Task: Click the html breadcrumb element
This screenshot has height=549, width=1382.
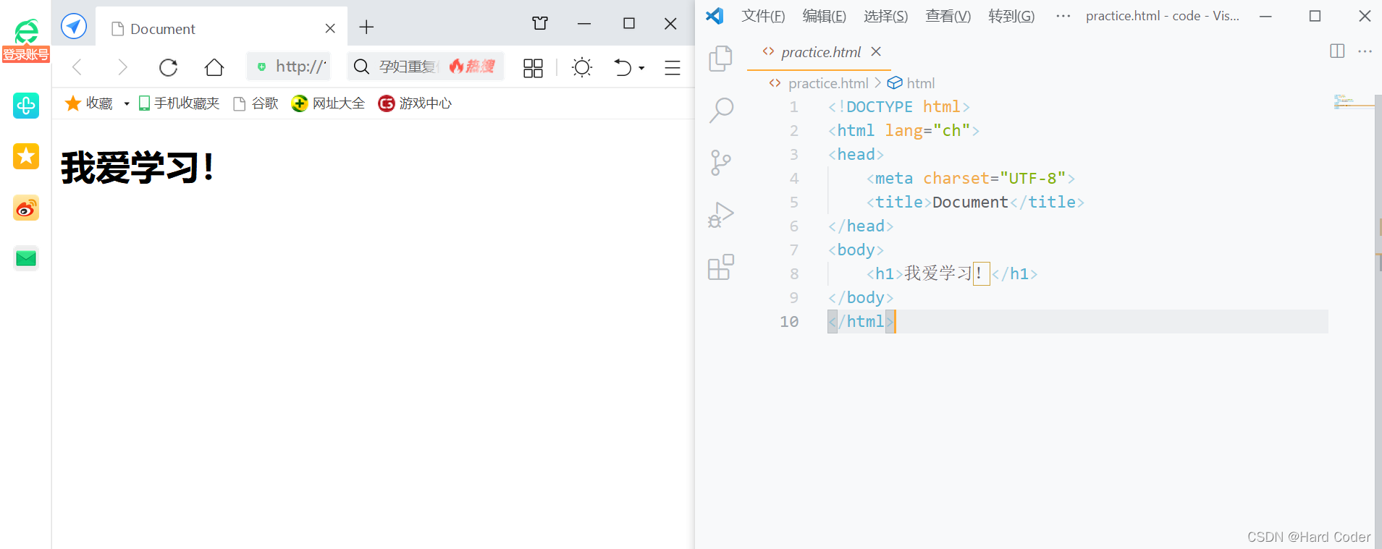Action: coord(920,83)
